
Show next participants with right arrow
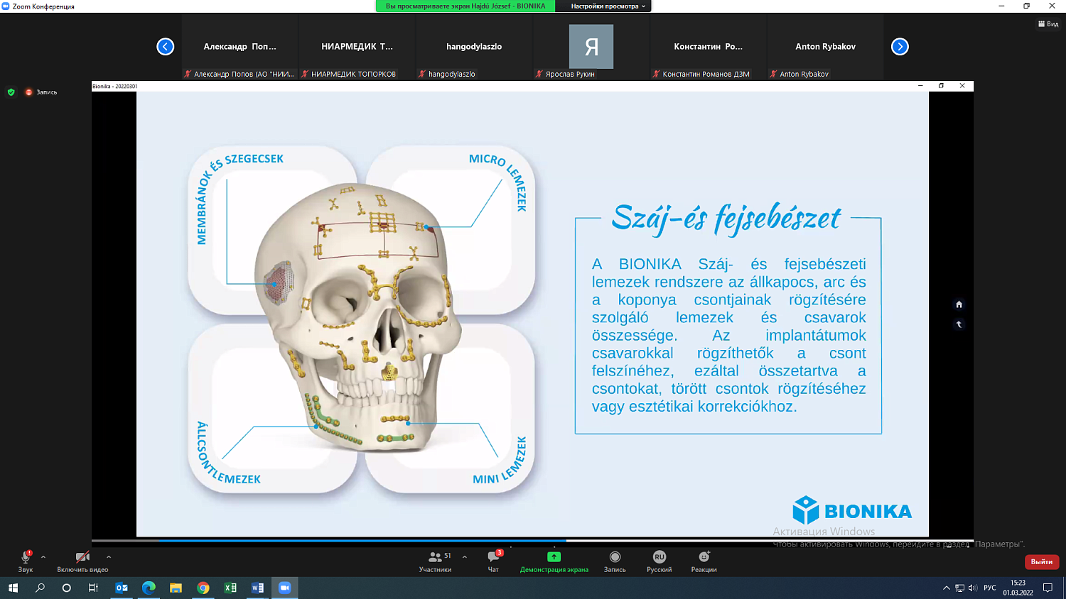900,47
